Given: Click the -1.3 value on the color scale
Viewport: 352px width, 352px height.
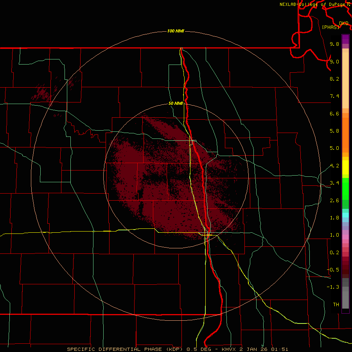Looking at the screenshot, I should tap(333, 287).
